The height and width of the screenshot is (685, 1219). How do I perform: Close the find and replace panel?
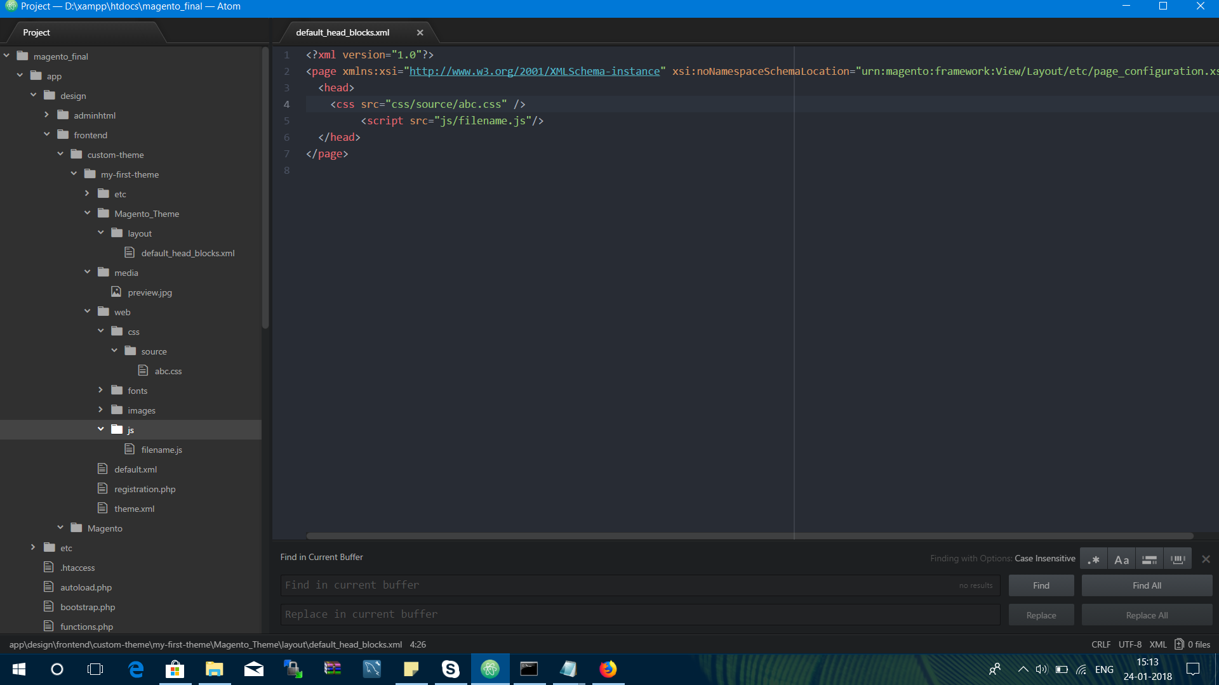point(1206,559)
